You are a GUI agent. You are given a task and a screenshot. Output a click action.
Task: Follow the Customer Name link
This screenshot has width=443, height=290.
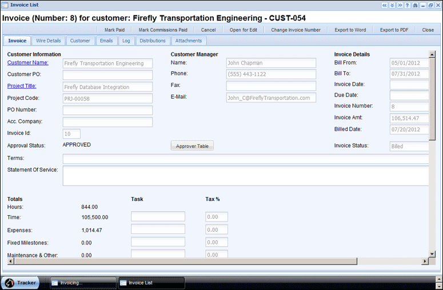(27, 63)
